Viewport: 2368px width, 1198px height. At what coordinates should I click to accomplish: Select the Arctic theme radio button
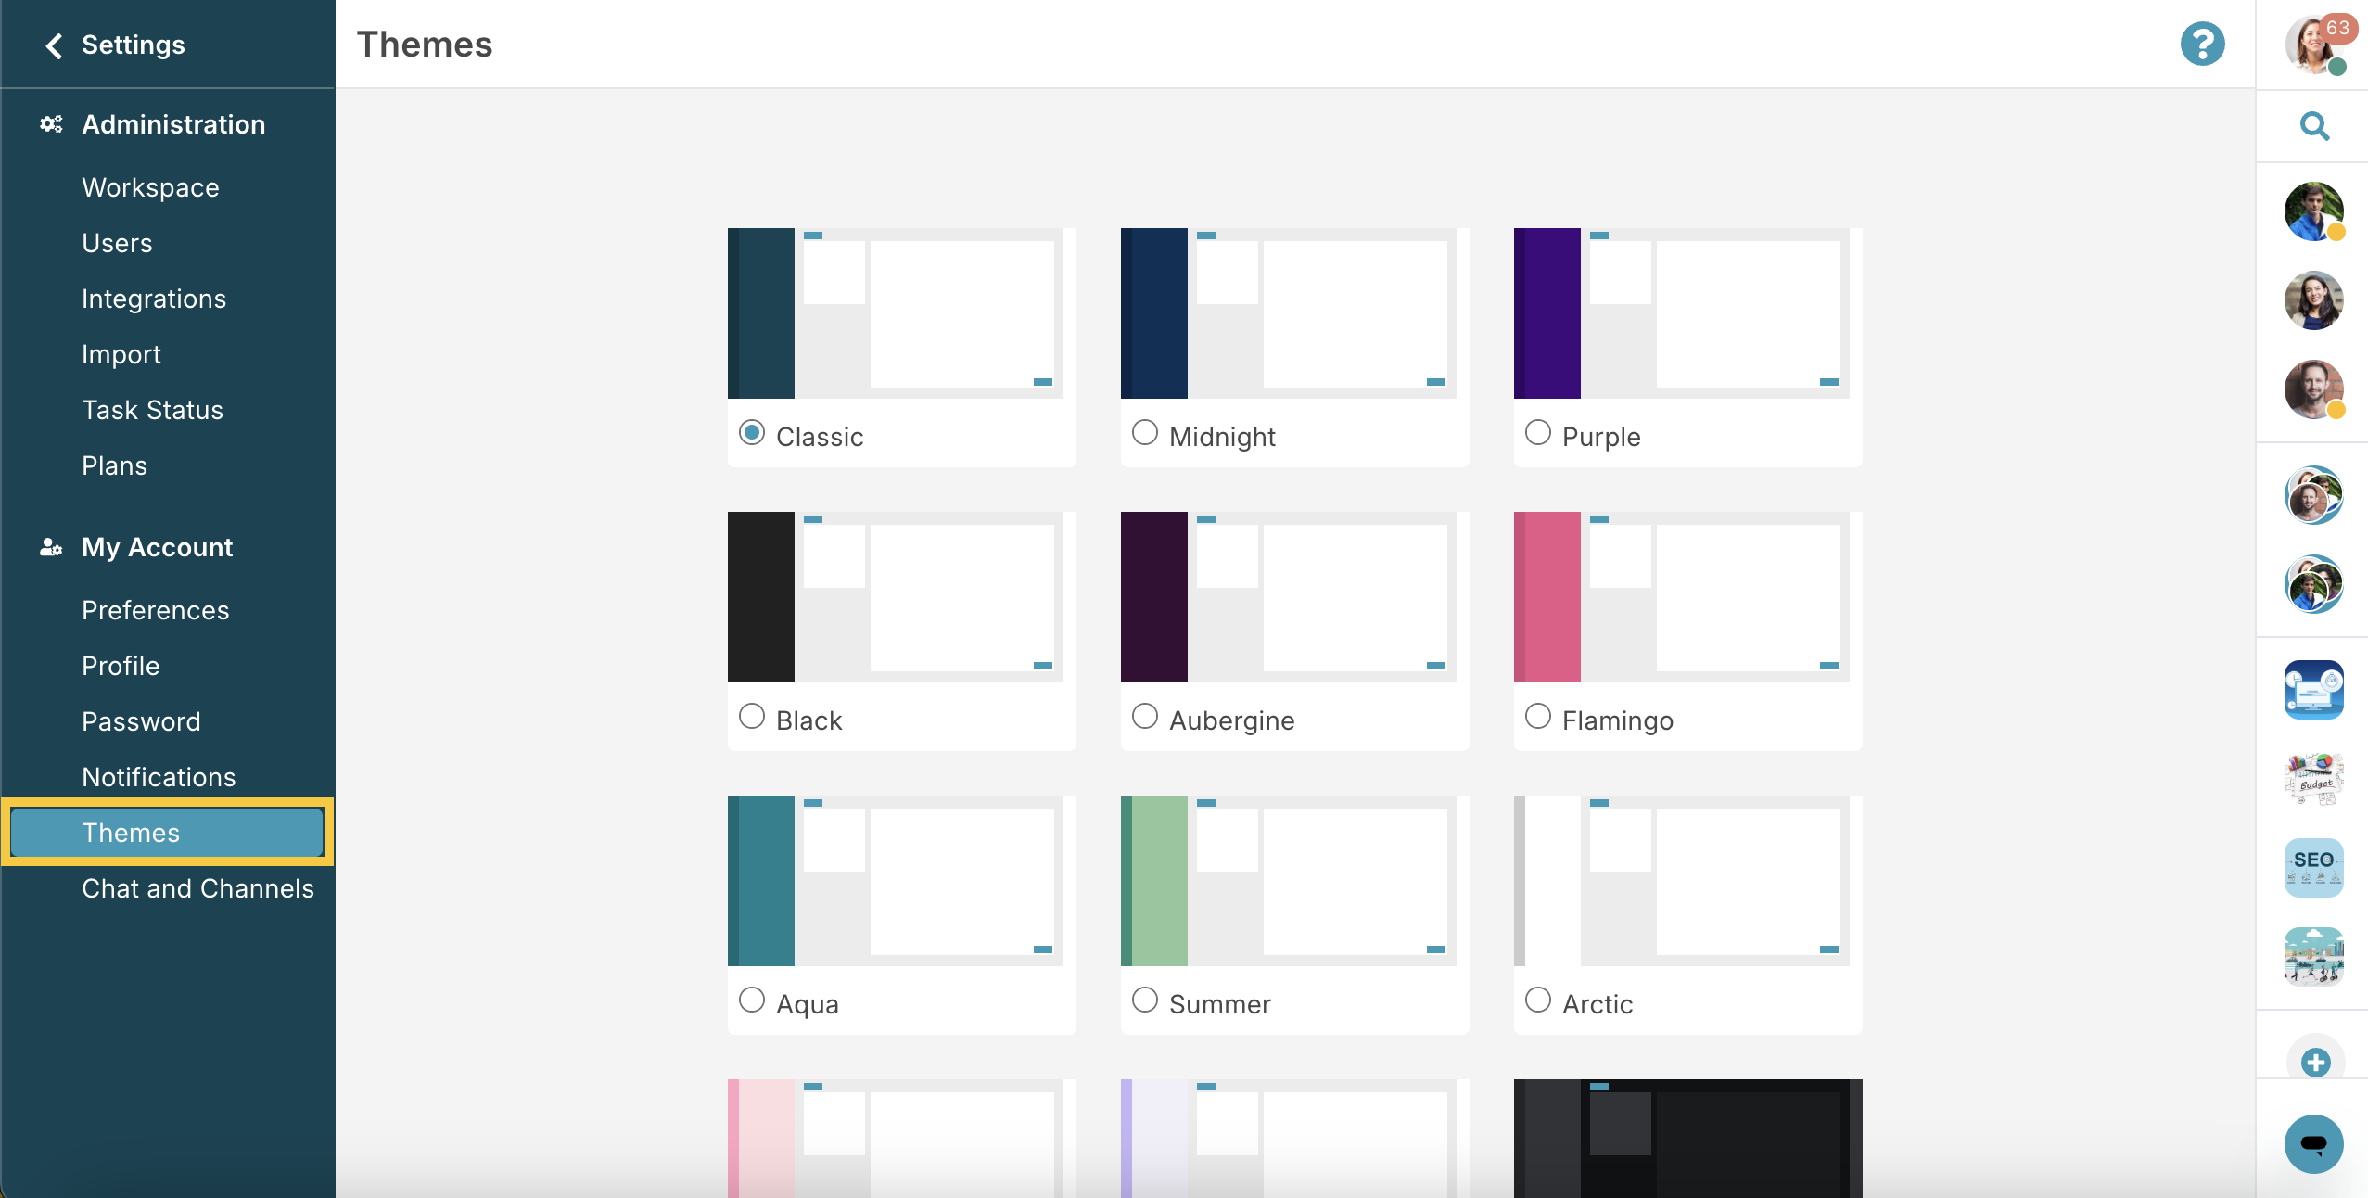click(1538, 1000)
